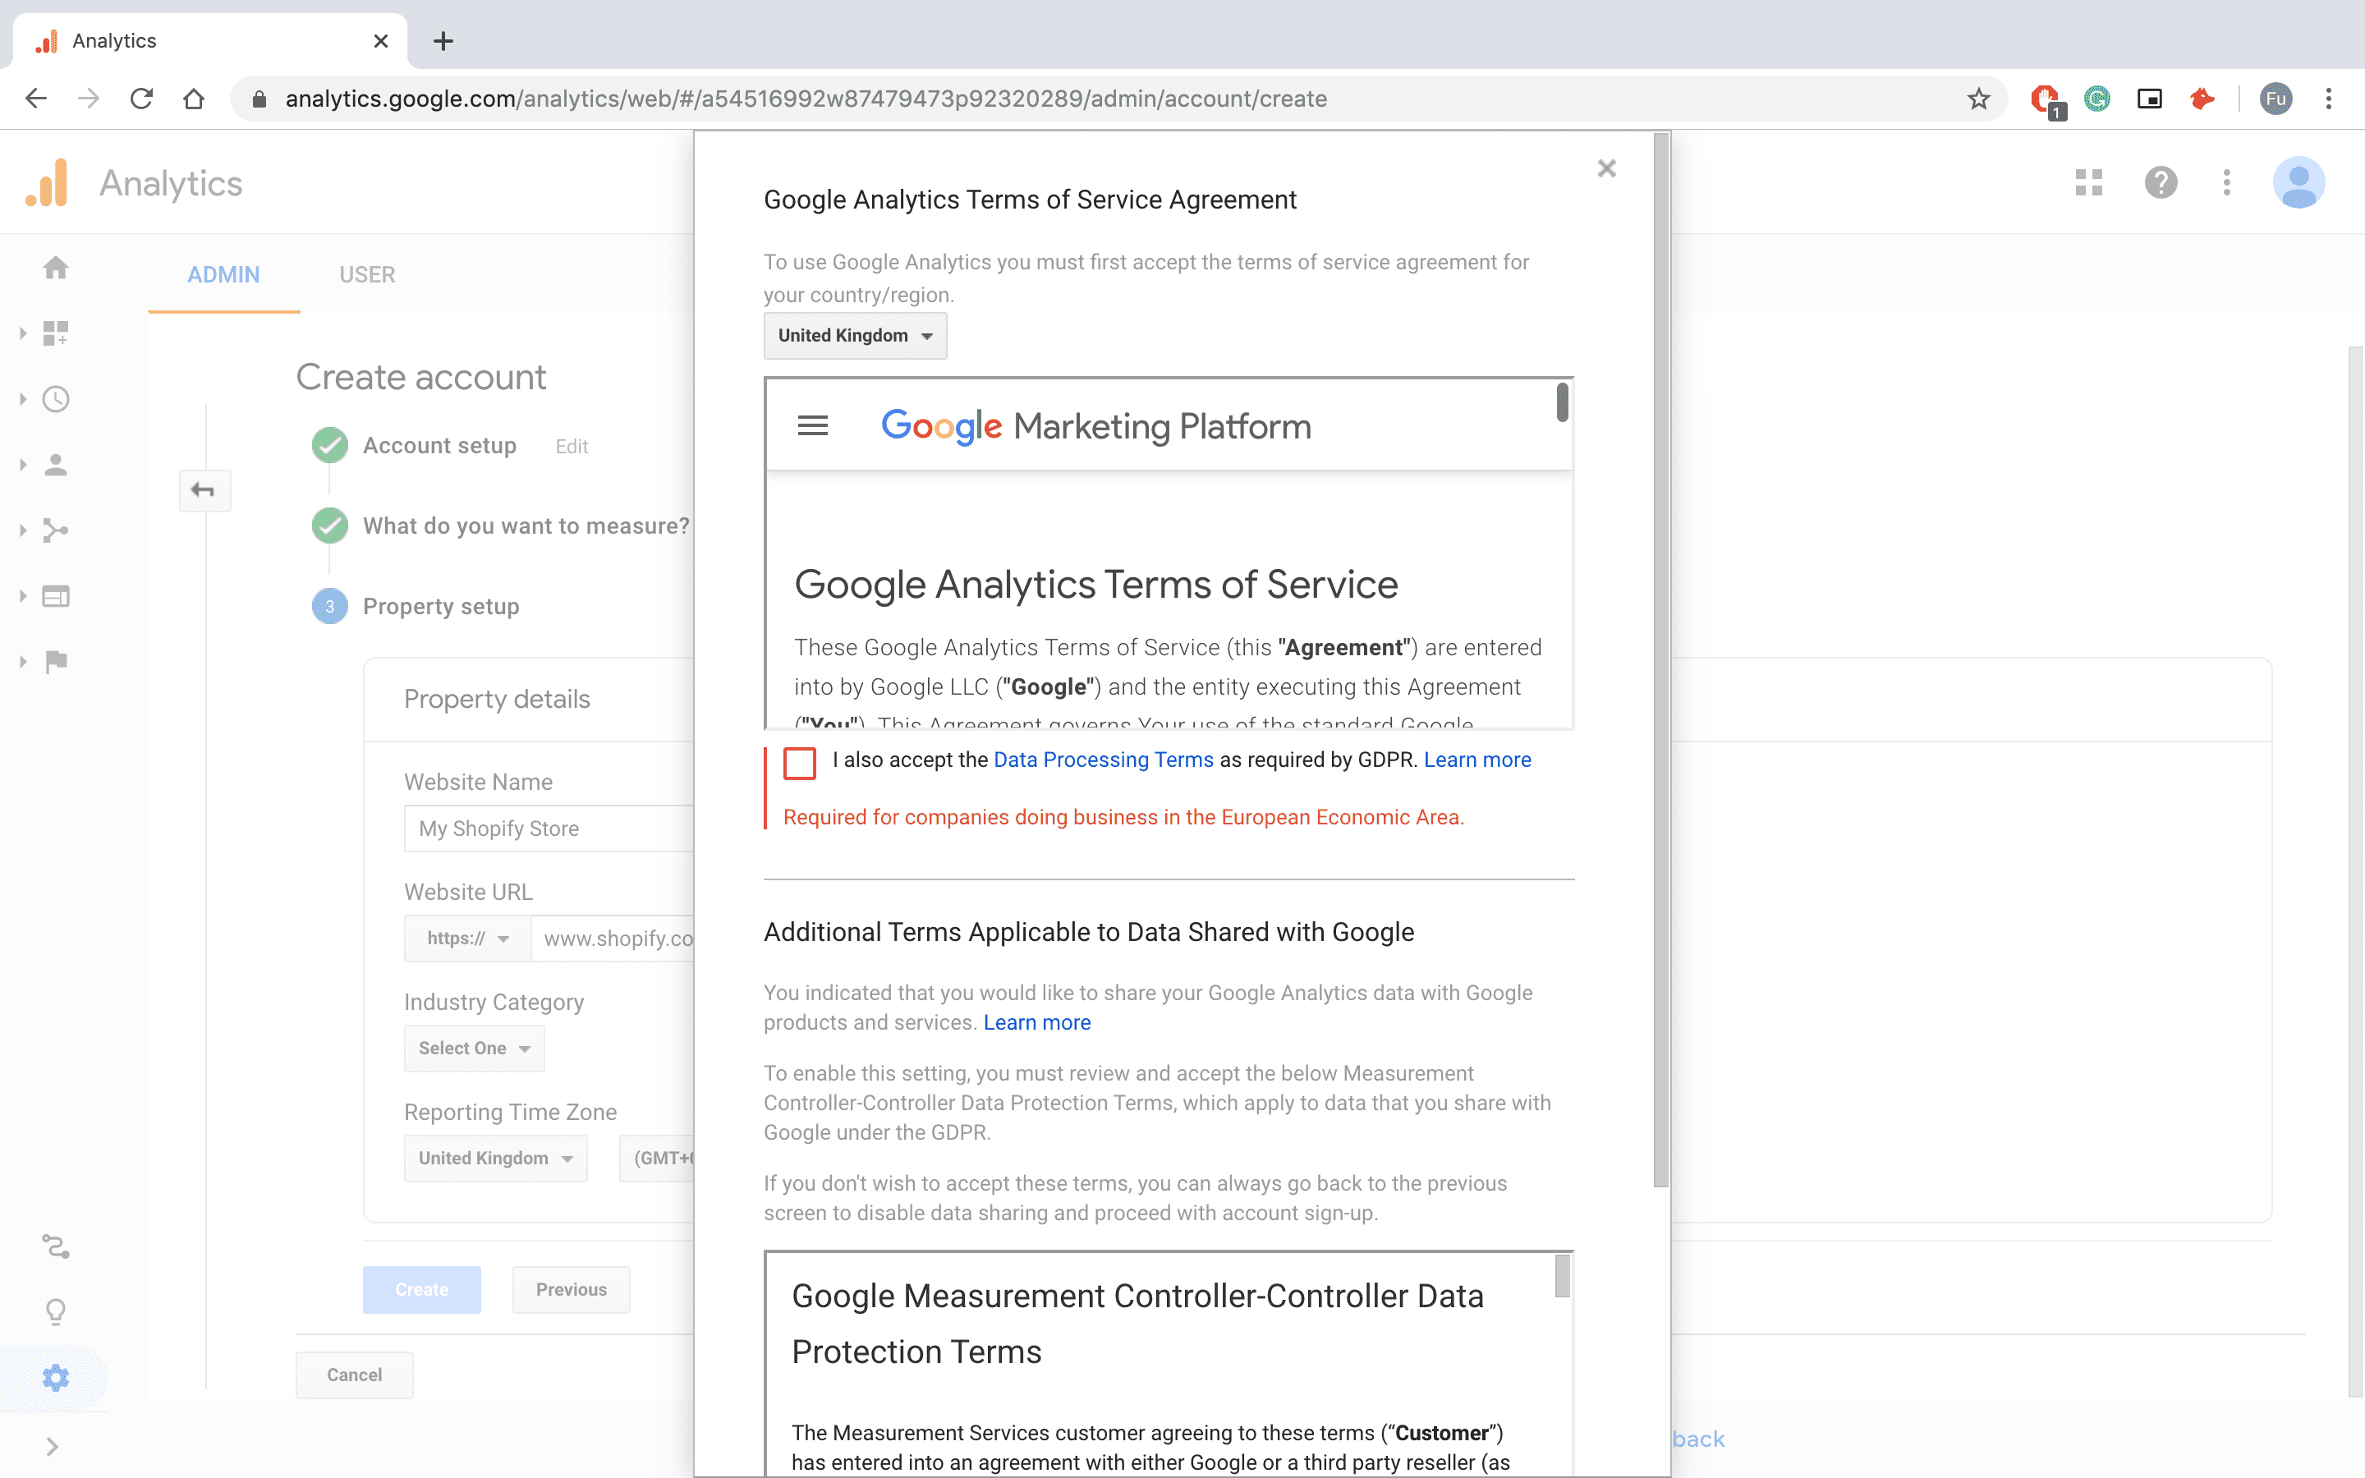Screen dimensions: 2365x1478
Task: Bookmark this page with the star icon
Action: [x=1978, y=99]
